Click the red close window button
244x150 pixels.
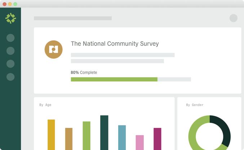(5, 4)
